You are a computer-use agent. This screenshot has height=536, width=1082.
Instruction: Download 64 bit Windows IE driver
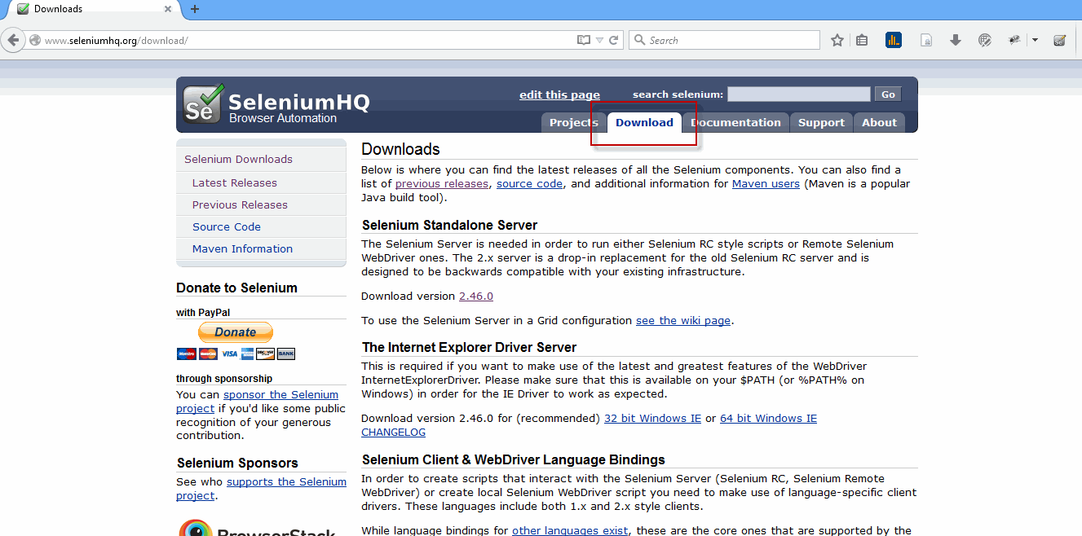click(x=768, y=419)
